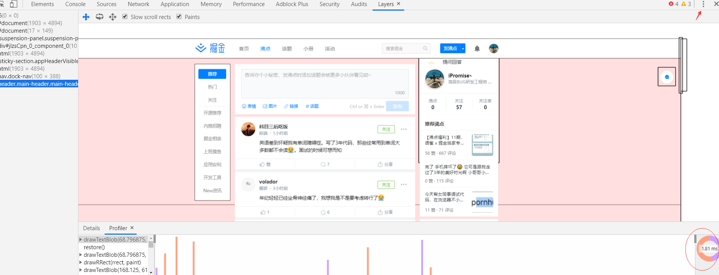Viewport: 719px width, 275px height.
Task: Select the Rotate mode tool icon
Action: click(99, 17)
